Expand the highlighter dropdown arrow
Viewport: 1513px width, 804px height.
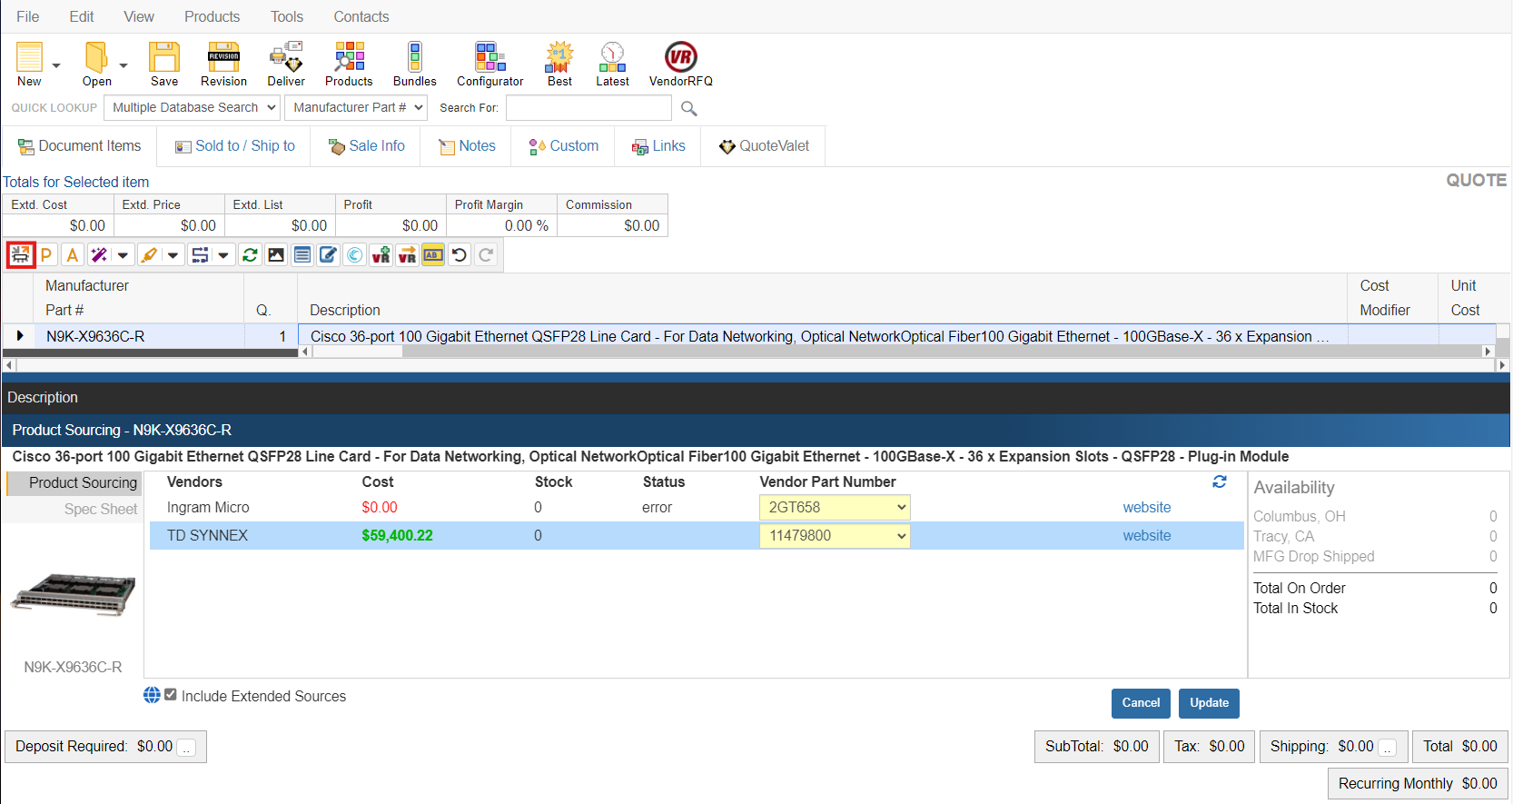(173, 255)
